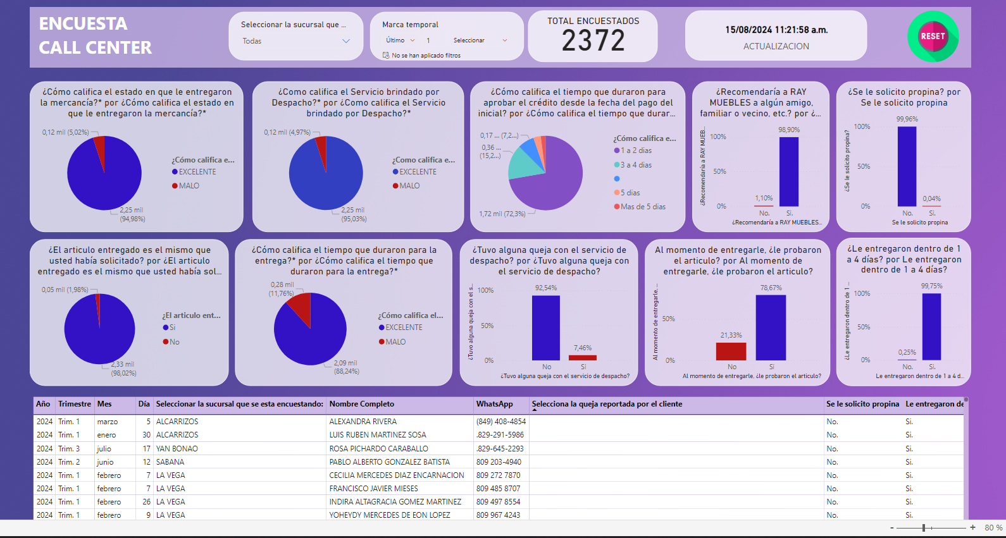Open the sucursal 'Todas' dropdown

[x=295, y=41]
